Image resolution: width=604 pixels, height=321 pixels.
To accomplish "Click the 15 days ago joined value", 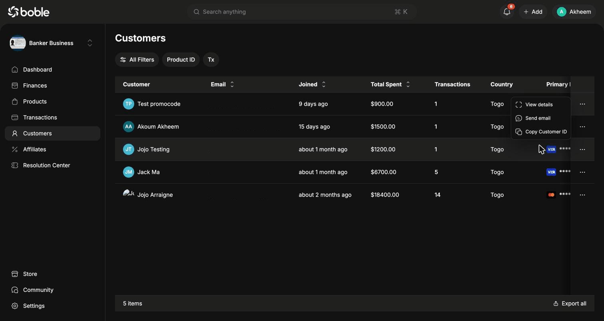I will tap(314, 126).
